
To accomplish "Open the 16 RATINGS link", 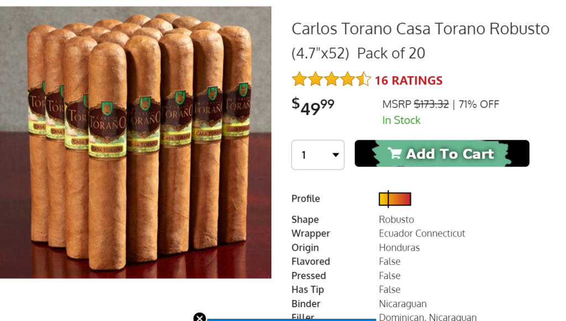I will click(x=408, y=81).
